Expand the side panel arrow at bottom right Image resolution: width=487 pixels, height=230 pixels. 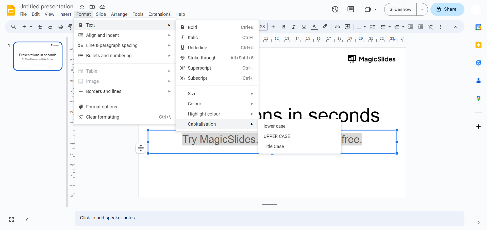point(478,223)
